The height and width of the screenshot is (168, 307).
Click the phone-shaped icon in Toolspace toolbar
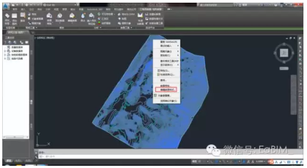[x=21, y=42]
